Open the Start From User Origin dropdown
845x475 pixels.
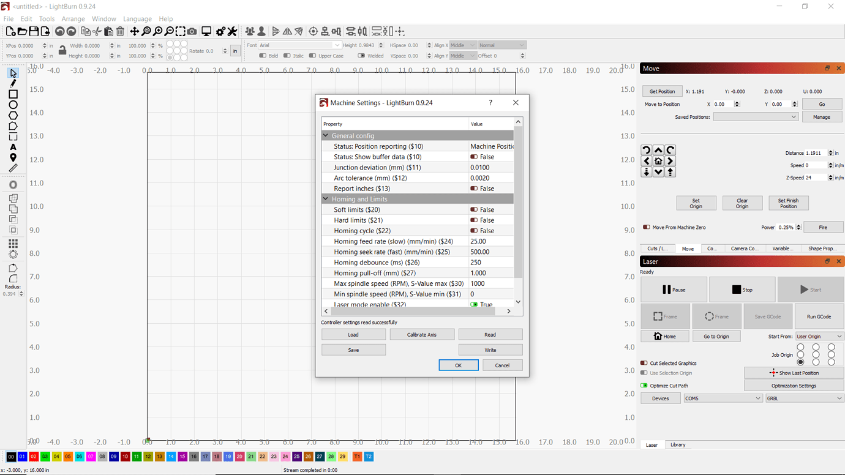(x=819, y=336)
